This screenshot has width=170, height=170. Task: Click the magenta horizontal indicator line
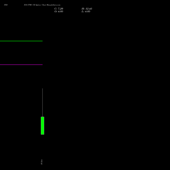coord(21,65)
